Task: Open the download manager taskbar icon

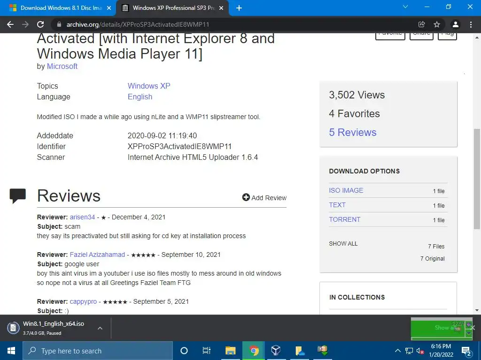Action: pos(323,351)
